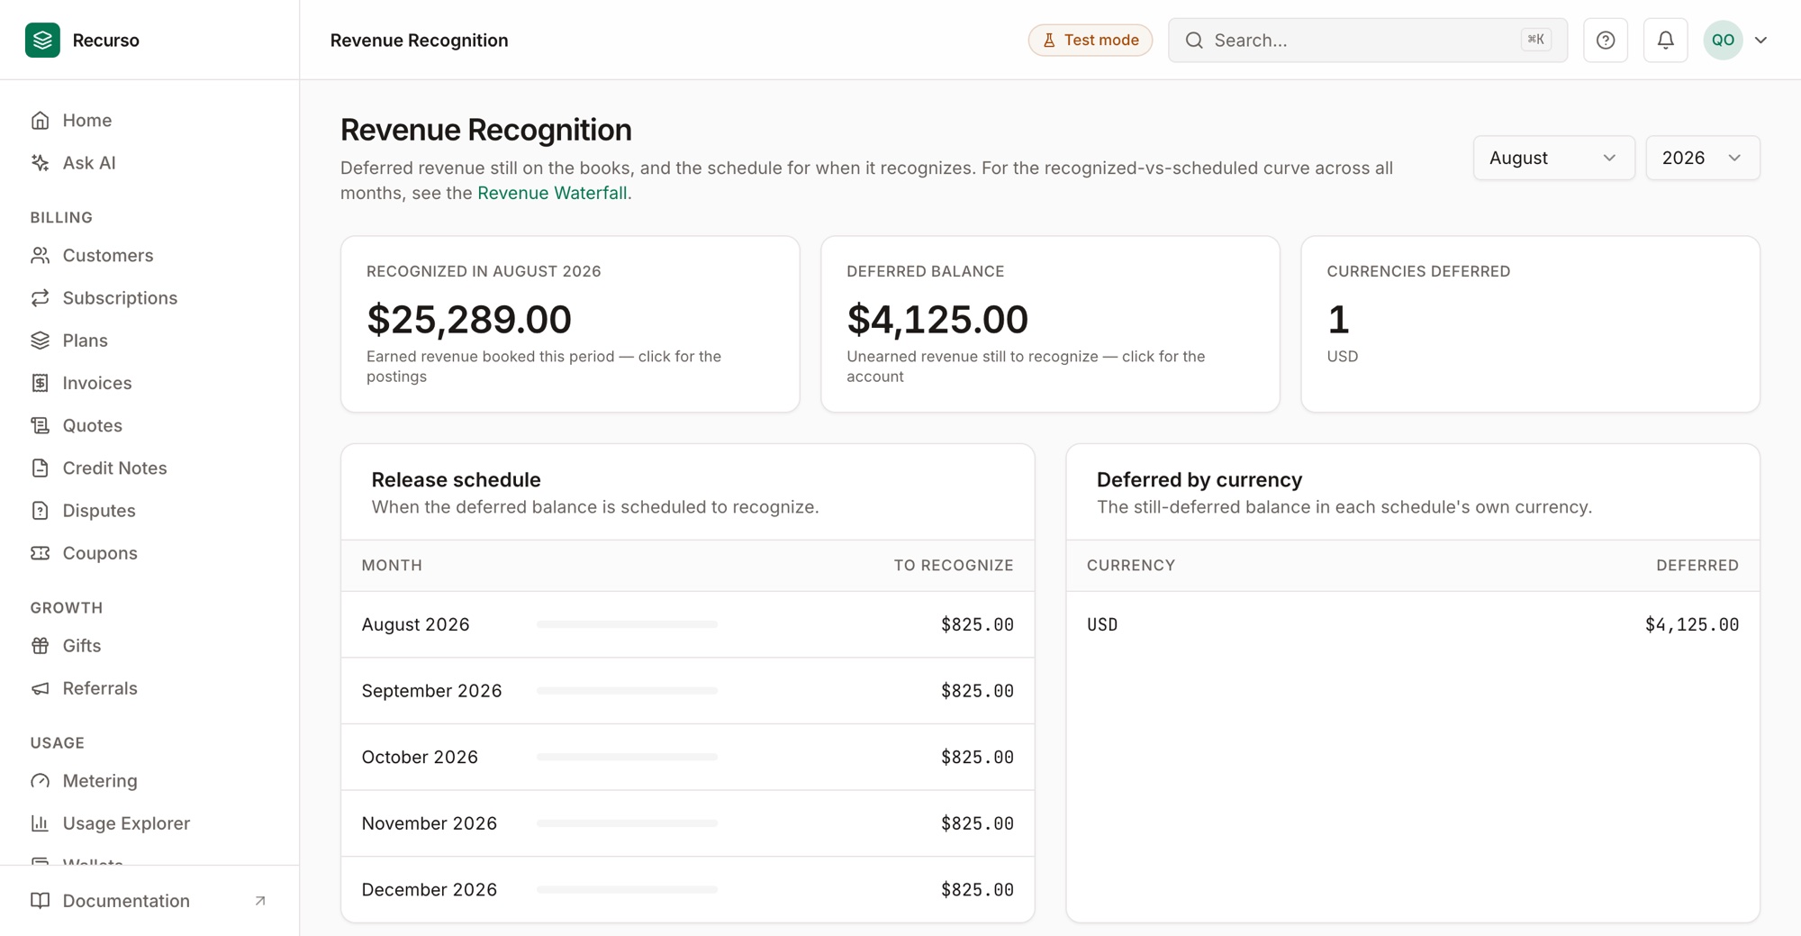Follow the Revenue Waterfall link
Viewport: 1801px width, 936px height.
(552, 193)
